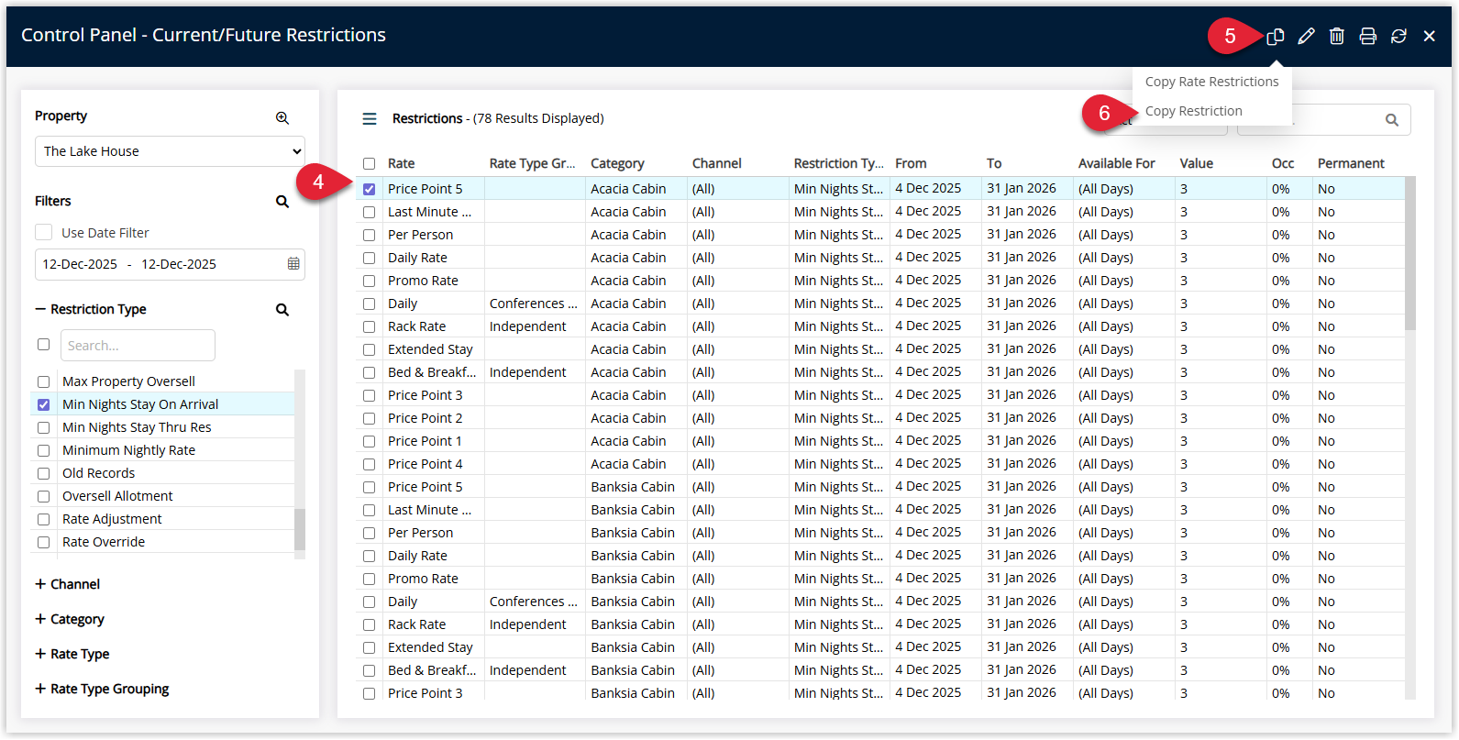Check the Per Person Banksia Cabin row

pyautogui.click(x=369, y=533)
